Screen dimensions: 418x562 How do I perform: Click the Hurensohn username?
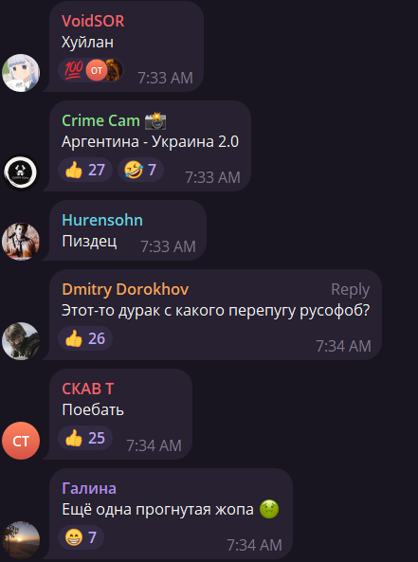pos(102,220)
